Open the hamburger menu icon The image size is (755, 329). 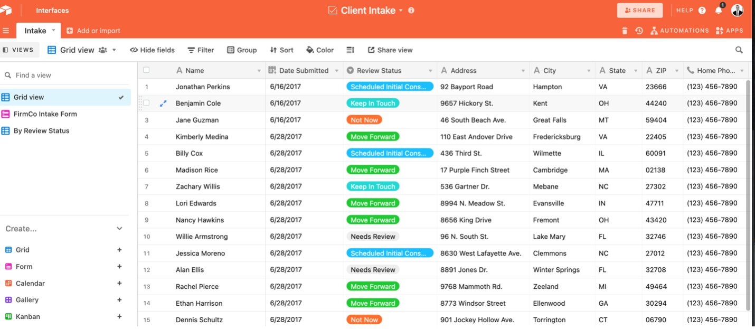point(6,31)
